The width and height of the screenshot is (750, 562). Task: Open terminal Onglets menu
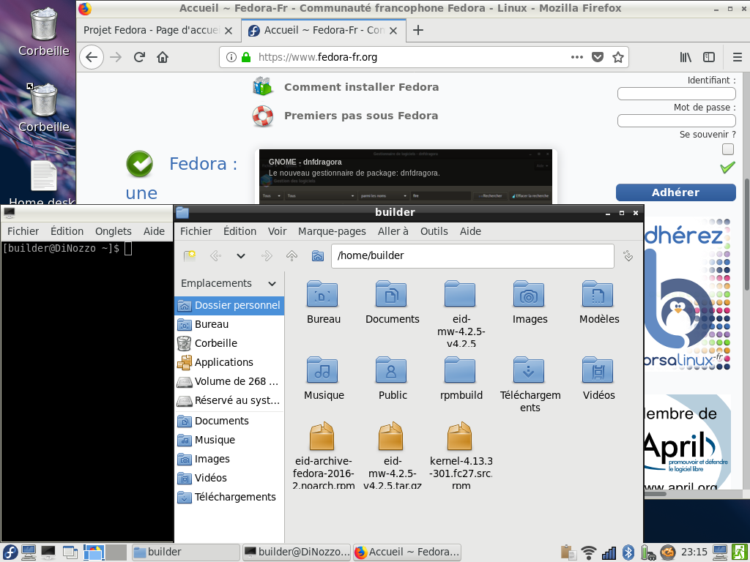pos(114,231)
